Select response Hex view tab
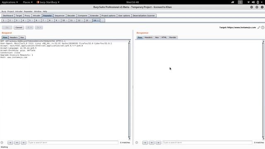265x149 pixels. pyautogui.click(x=157, y=38)
